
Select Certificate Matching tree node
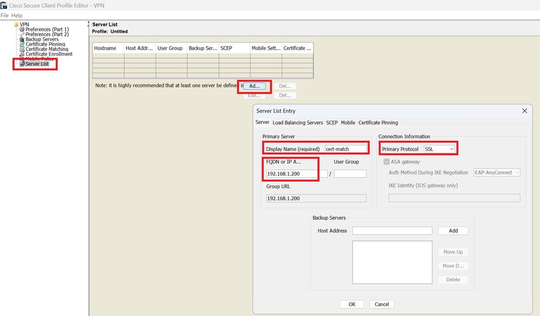tap(47, 49)
